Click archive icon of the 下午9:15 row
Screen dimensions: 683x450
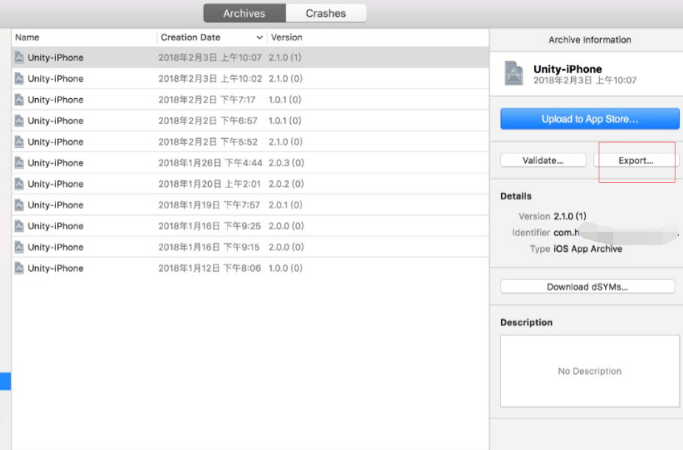click(x=19, y=247)
